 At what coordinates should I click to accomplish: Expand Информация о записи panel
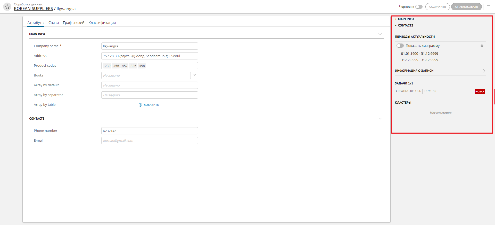(484, 71)
